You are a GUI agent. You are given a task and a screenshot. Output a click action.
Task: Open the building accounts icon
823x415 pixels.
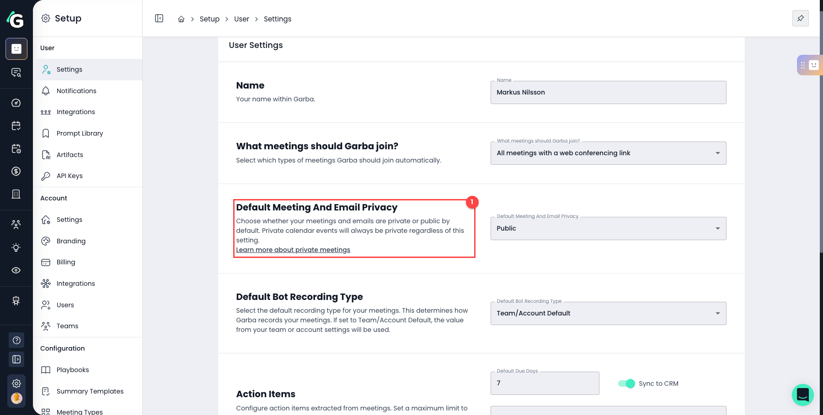16,194
